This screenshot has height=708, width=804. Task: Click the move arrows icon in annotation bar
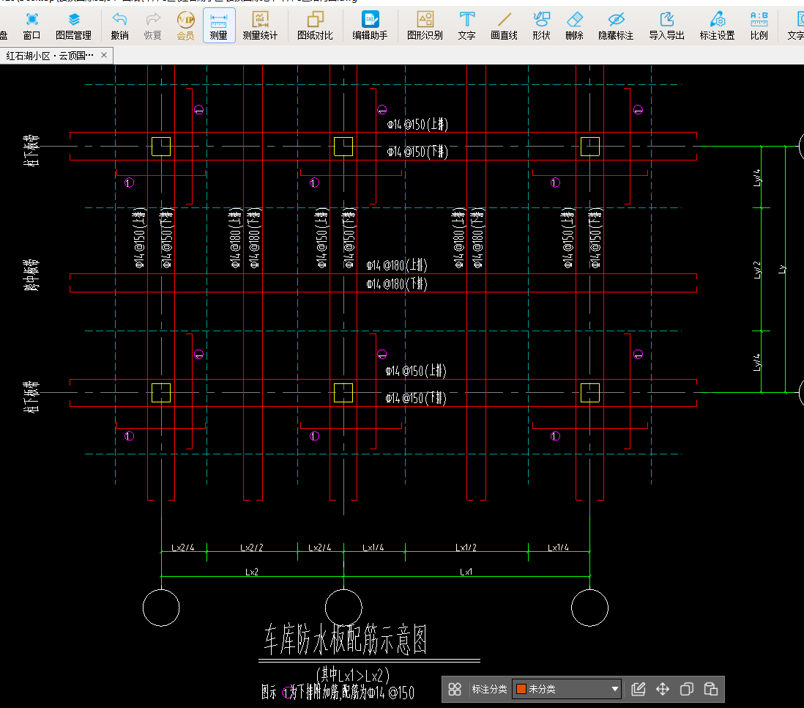[x=663, y=689]
